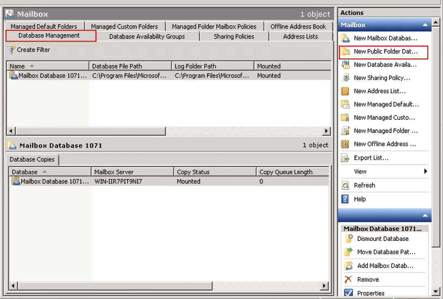Click the Move Database Path icon

coord(348,252)
